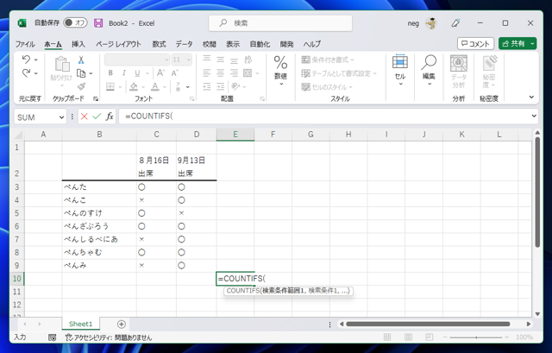Click the search box in title bar
The height and width of the screenshot is (353, 552).
point(280,23)
